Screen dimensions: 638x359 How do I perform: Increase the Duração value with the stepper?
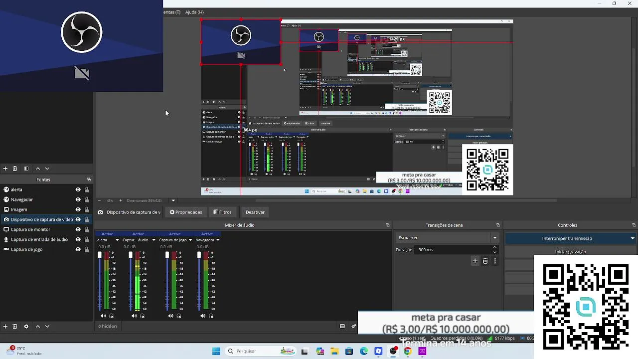point(494,247)
